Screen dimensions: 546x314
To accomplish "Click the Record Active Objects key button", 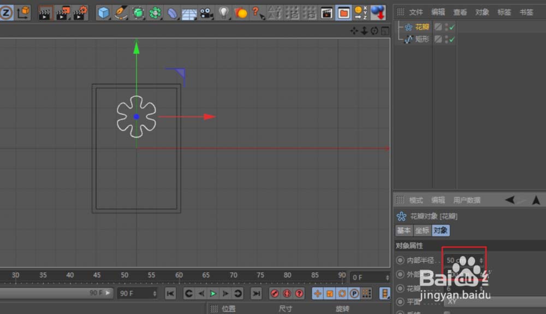I will tap(275, 294).
